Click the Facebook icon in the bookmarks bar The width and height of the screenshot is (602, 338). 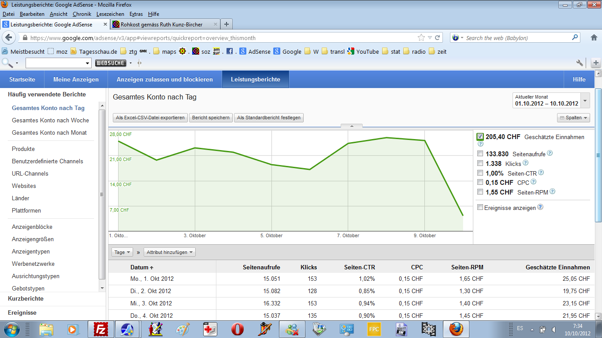pyautogui.click(x=230, y=51)
